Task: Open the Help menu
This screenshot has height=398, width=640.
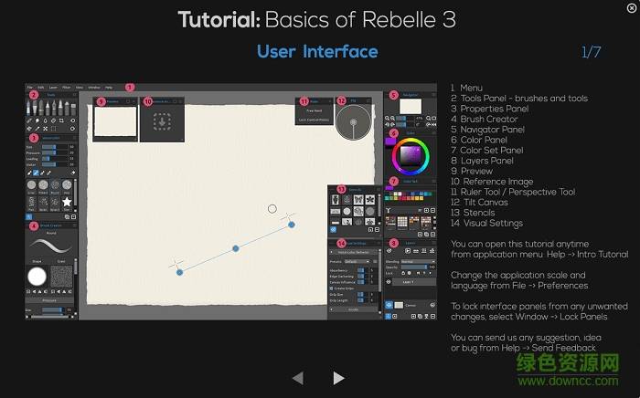Action: tap(108, 87)
